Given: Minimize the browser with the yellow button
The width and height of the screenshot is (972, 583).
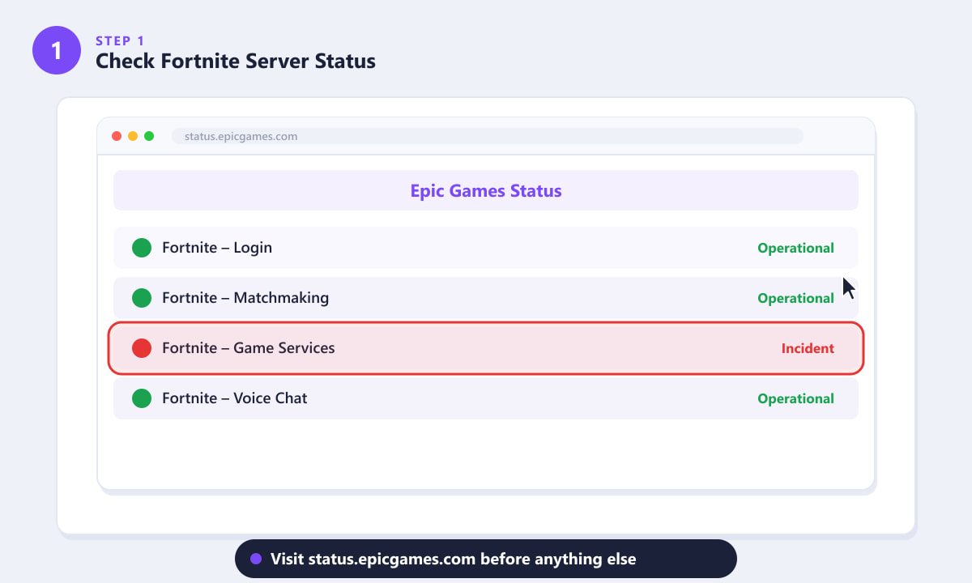Looking at the screenshot, I should pos(133,136).
